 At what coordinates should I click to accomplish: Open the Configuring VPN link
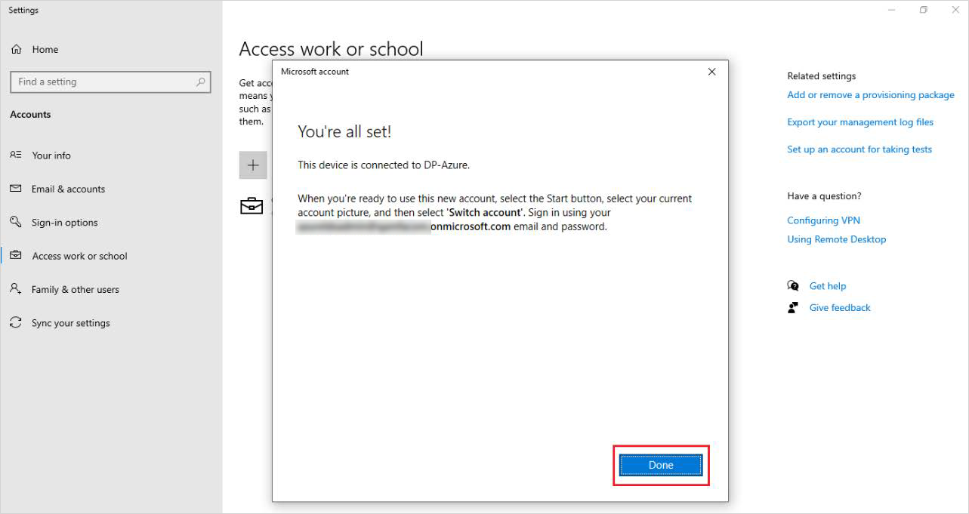point(823,220)
